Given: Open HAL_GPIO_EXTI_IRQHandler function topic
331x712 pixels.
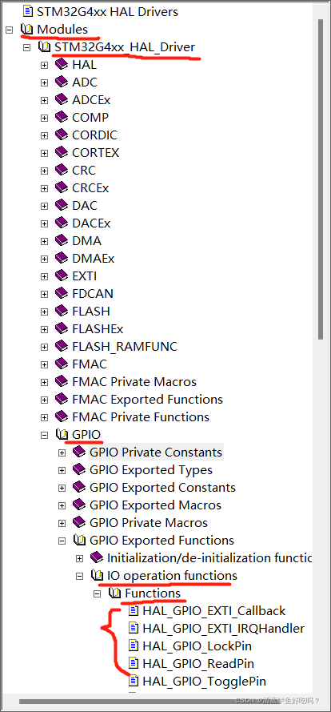Looking at the screenshot, I should [224, 629].
